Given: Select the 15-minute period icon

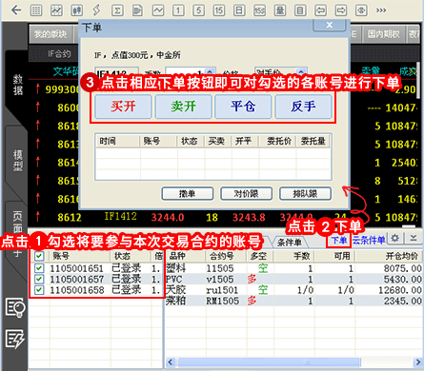Looking at the screenshot, I should pos(219,10).
